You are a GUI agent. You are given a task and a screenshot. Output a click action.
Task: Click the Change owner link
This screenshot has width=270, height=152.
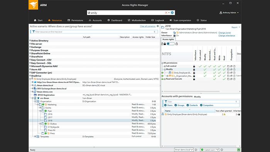point(224,32)
